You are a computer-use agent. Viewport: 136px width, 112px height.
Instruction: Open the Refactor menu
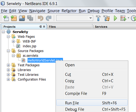click(x=69, y=11)
